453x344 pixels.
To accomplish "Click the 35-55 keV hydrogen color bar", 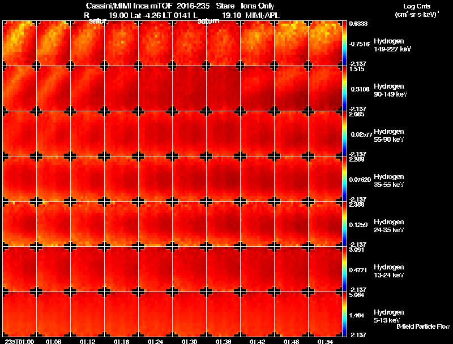I will coord(344,179).
